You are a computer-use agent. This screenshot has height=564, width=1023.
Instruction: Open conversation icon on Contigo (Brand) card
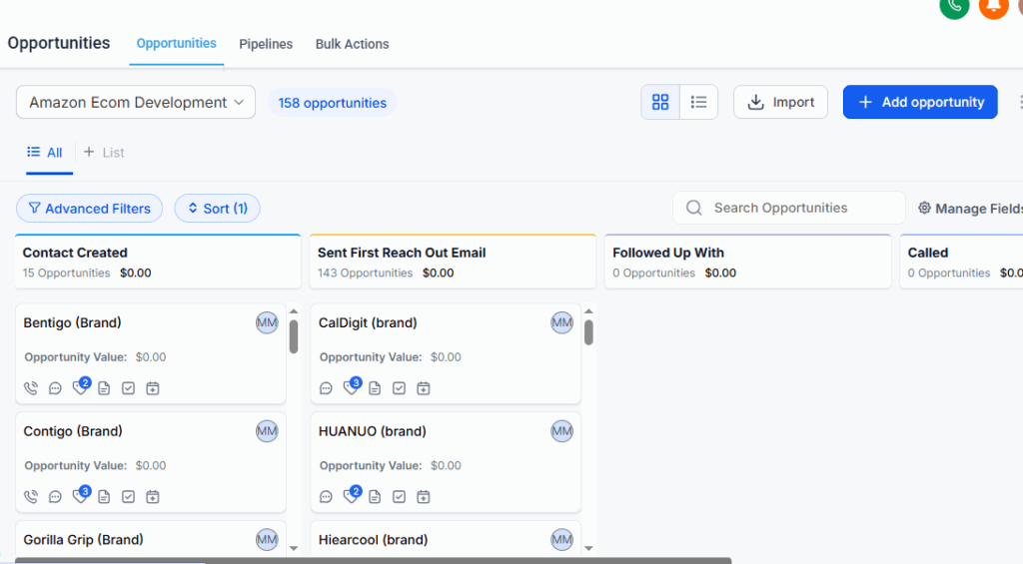(x=55, y=497)
